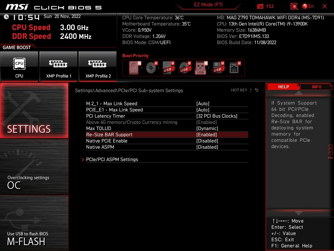This screenshot has height=251, width=334.
Task: Click the help panel bottom scroll handle
Action: tap(299, 213)
